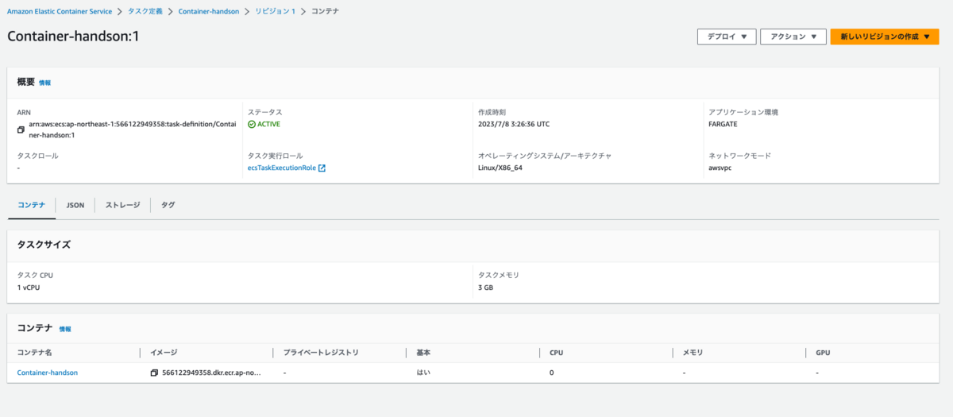The height and width of the screenshot is (417, 953).
Task: Click the 基本 column header
Action: (x=424, y=352)
